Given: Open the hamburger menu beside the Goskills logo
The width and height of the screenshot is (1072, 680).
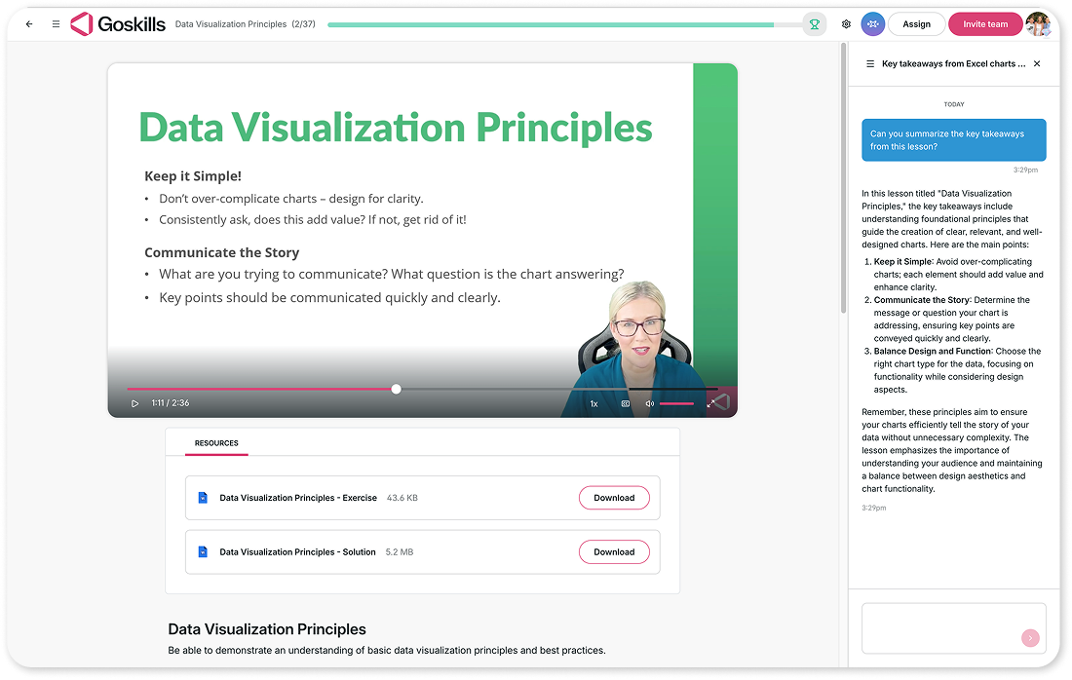Looking at the screenshot, I should (x=57, y=24).
